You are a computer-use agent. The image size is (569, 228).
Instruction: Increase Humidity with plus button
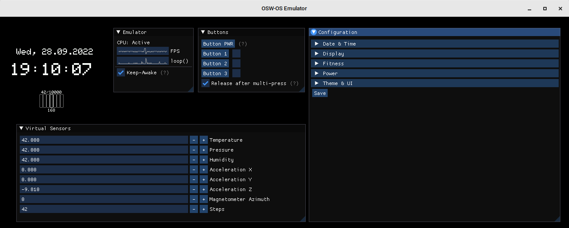pyautogui.click(x=204, y=160)
